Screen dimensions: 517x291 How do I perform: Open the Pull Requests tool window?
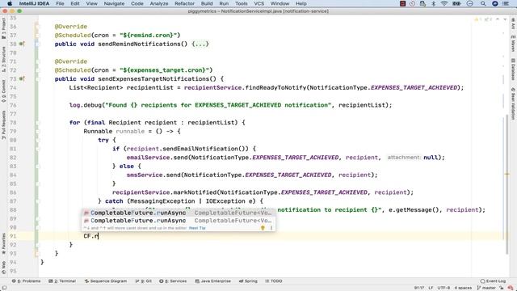click(3, 124)
